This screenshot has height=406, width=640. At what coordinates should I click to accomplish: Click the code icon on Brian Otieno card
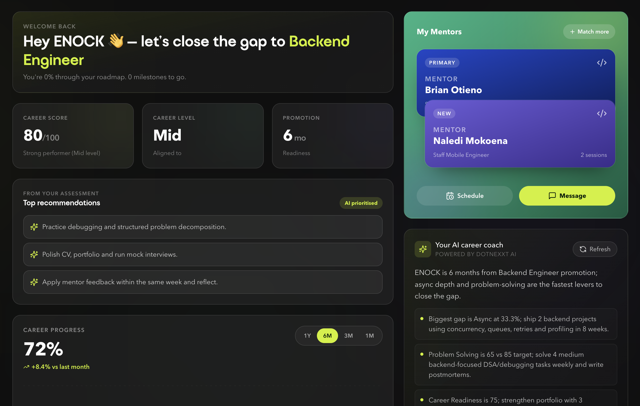pos(602,63)
